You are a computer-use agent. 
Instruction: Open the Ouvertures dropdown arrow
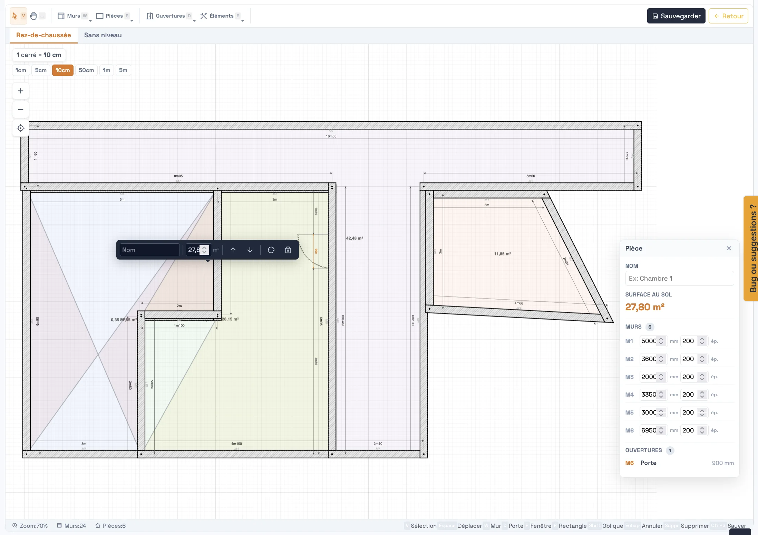pos(194,21)
